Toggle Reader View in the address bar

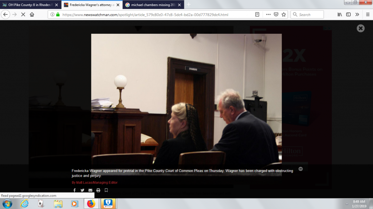coord(258,15)
